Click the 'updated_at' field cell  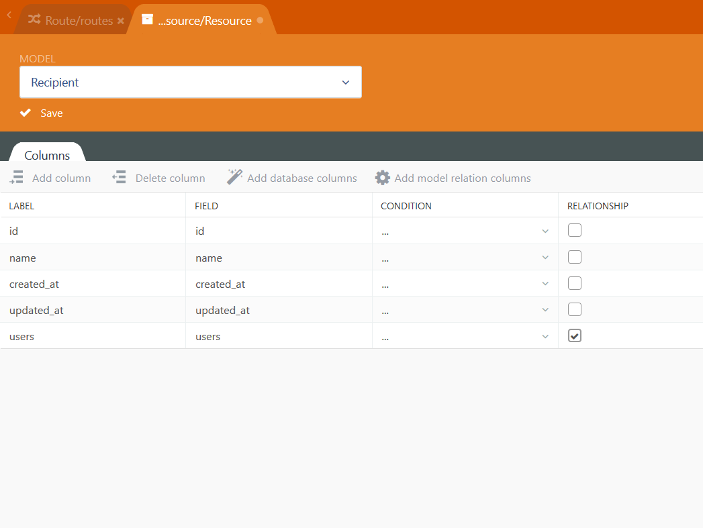279,310
